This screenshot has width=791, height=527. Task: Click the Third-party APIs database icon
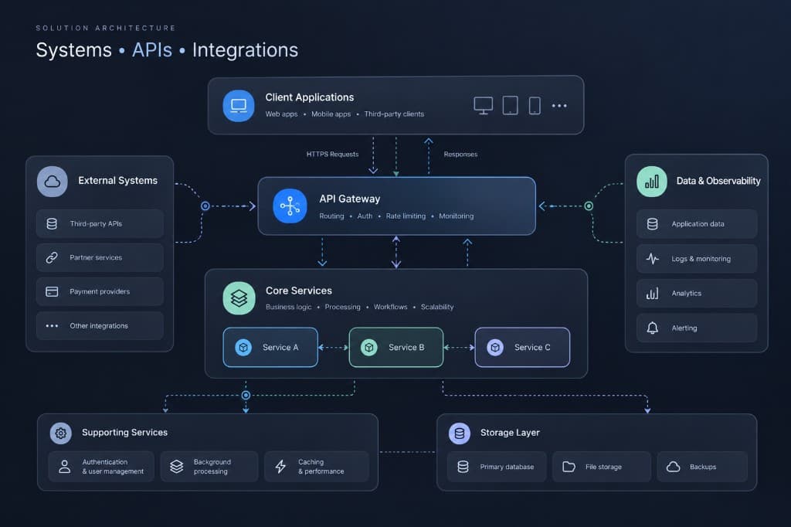(x=52, y=223)
